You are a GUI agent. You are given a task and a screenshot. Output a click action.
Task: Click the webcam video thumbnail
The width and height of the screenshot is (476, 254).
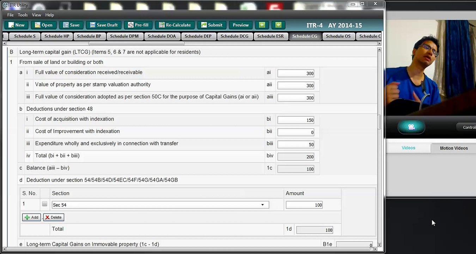coord(431,68)
